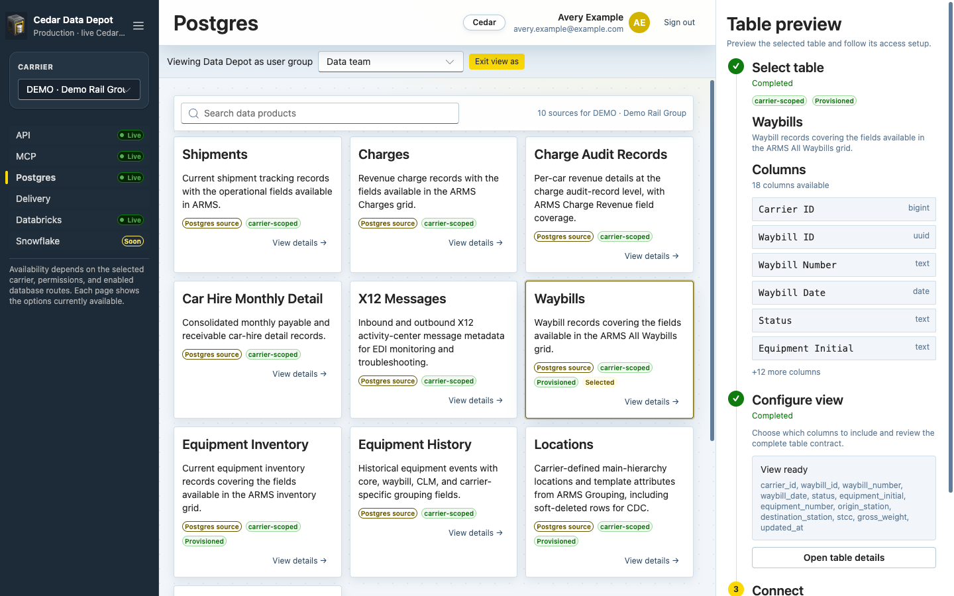
Task: Open View details for Shipments
Action: [299, 243]
